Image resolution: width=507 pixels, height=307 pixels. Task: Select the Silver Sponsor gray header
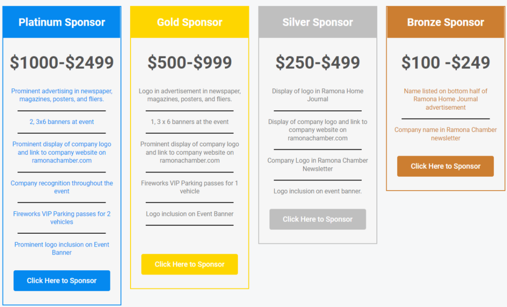click(318, 22)
